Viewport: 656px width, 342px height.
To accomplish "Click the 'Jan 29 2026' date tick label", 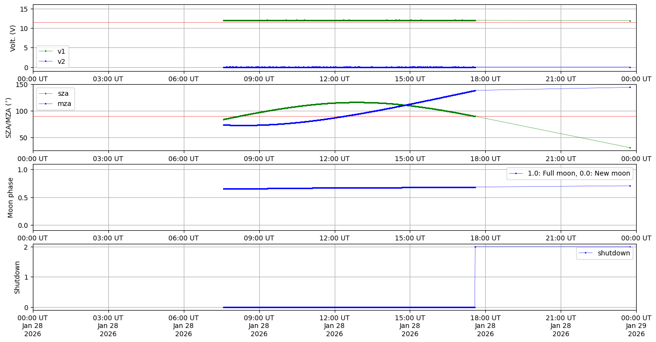I will tap(636, 327).
